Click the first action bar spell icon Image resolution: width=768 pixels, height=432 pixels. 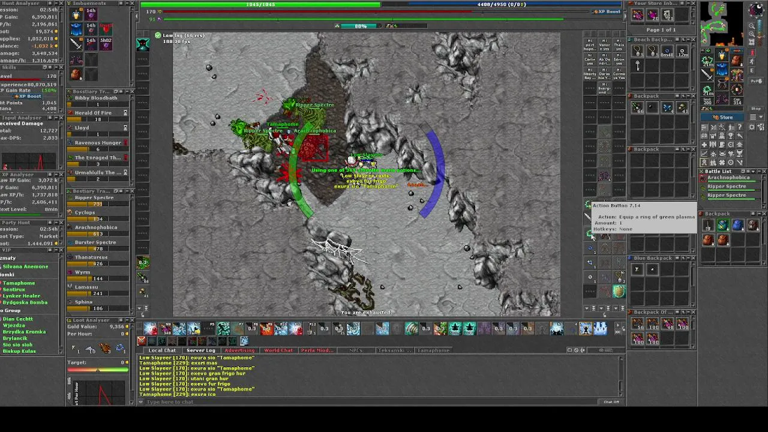pyautogui.click(x=150, y=328)
